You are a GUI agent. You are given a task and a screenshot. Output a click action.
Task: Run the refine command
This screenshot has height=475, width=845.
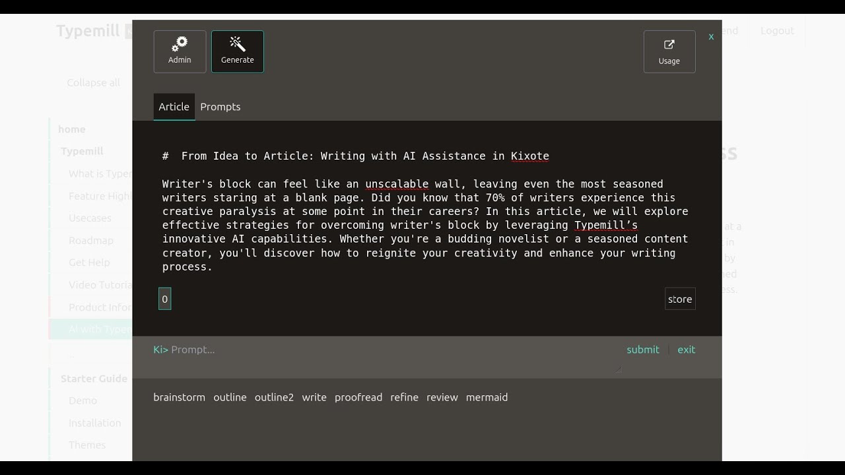click(404, 397)
